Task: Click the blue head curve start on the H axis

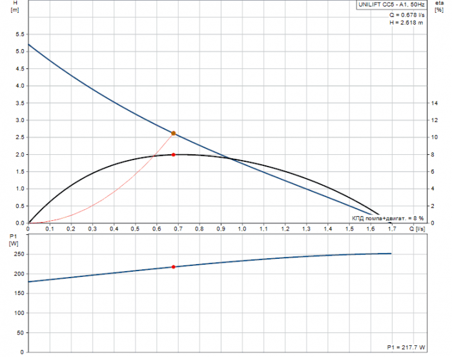Action: point(28,44)
